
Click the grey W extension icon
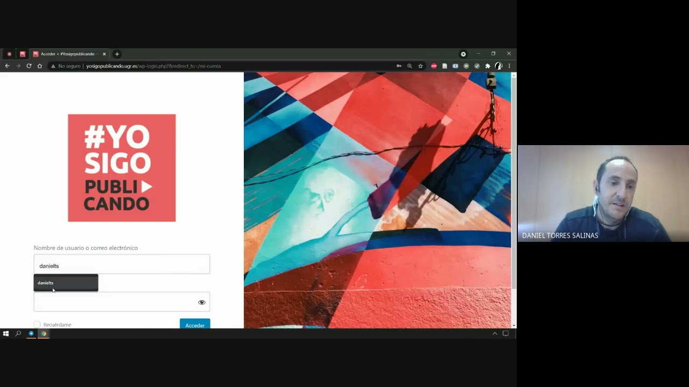(466, 66)
